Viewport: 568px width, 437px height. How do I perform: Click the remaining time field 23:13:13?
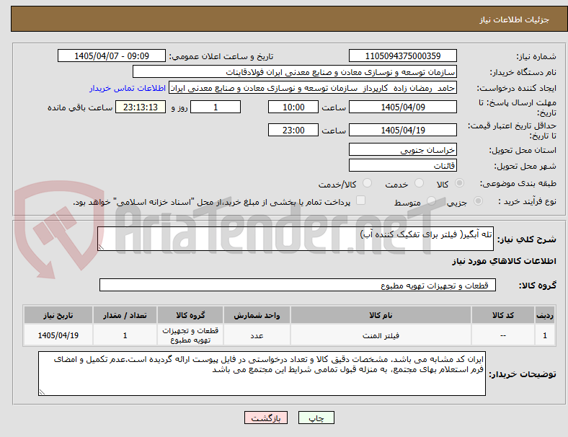pos(141,107)
